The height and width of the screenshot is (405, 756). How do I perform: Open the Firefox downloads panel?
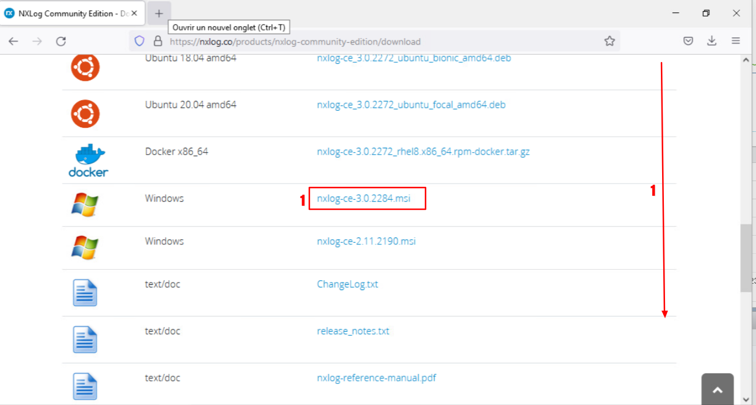[x=711, y=41]
